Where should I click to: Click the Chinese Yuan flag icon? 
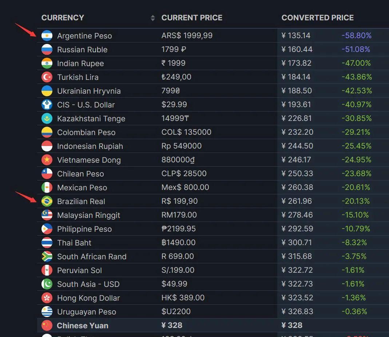click(x=47, y=325)
